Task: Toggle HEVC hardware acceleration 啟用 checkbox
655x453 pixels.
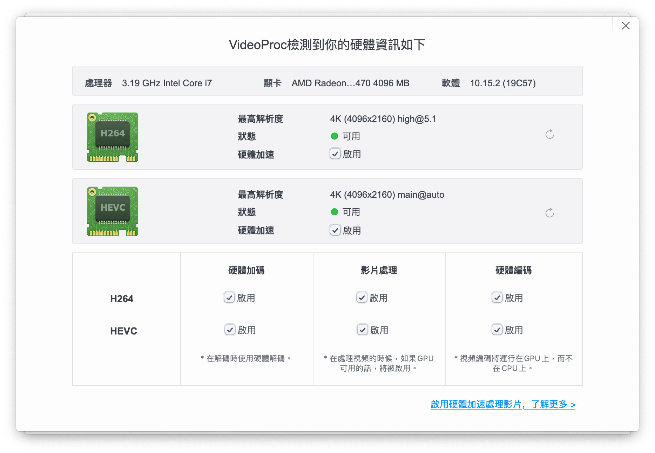Action: pyautogui.click(x=335, y=230)
